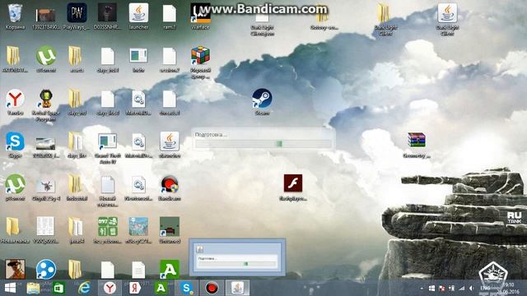Select the launcher Java icon on desktop
The image size is (527, 296).
tap(138, 13)
